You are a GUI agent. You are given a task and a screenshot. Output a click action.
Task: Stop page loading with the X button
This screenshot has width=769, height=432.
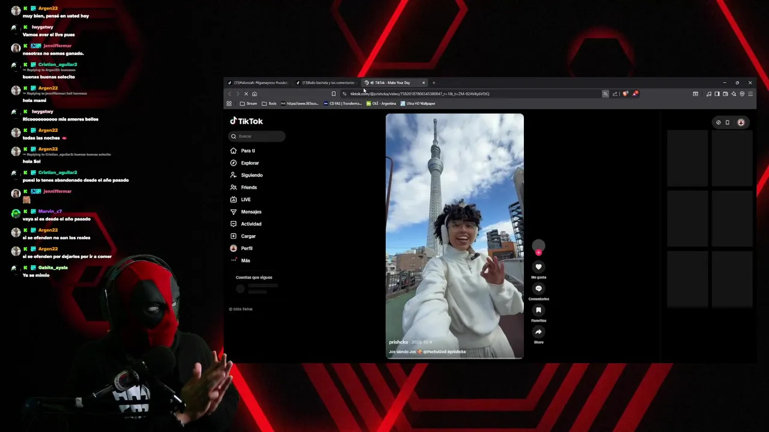[x=246, y=94]
